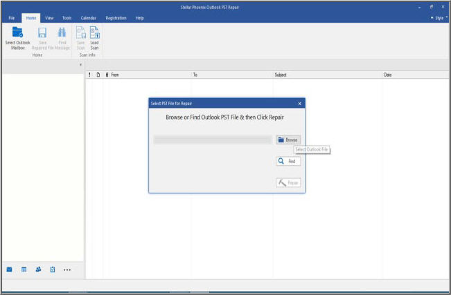The image size is (451, 295).
Task: Sort messages by the Subject column header
Action: tap(281, 75)
